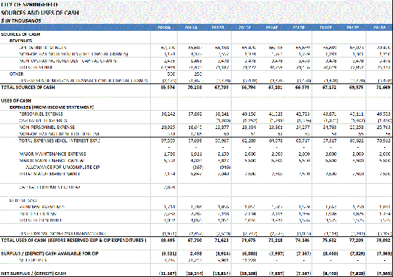
Task: Click the REVENUES row label
Action: 21,41
